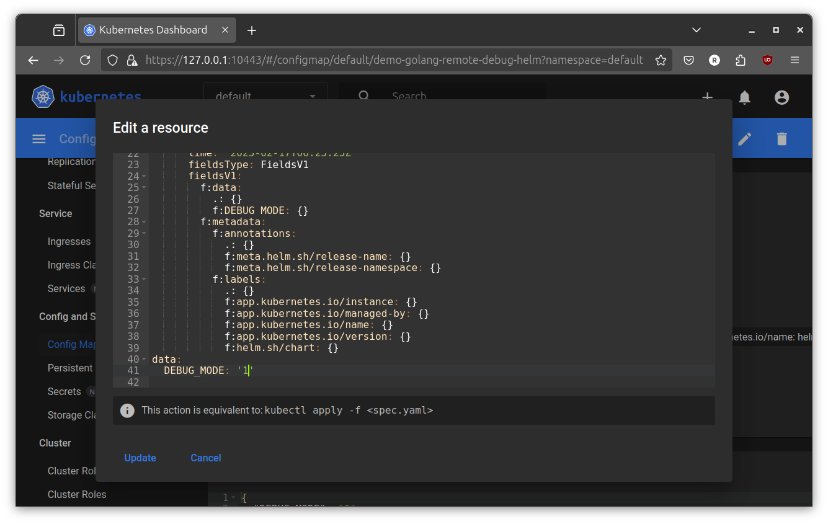Click the f:app.kubernetes.io/instance line
The height and width of the screenshot is (524, 828).
tap(321, 302)
